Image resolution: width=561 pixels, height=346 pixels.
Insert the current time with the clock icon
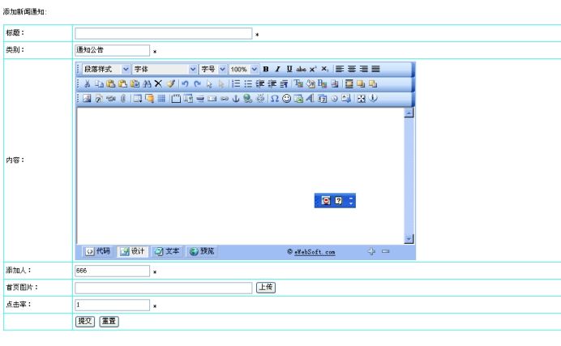334,98
